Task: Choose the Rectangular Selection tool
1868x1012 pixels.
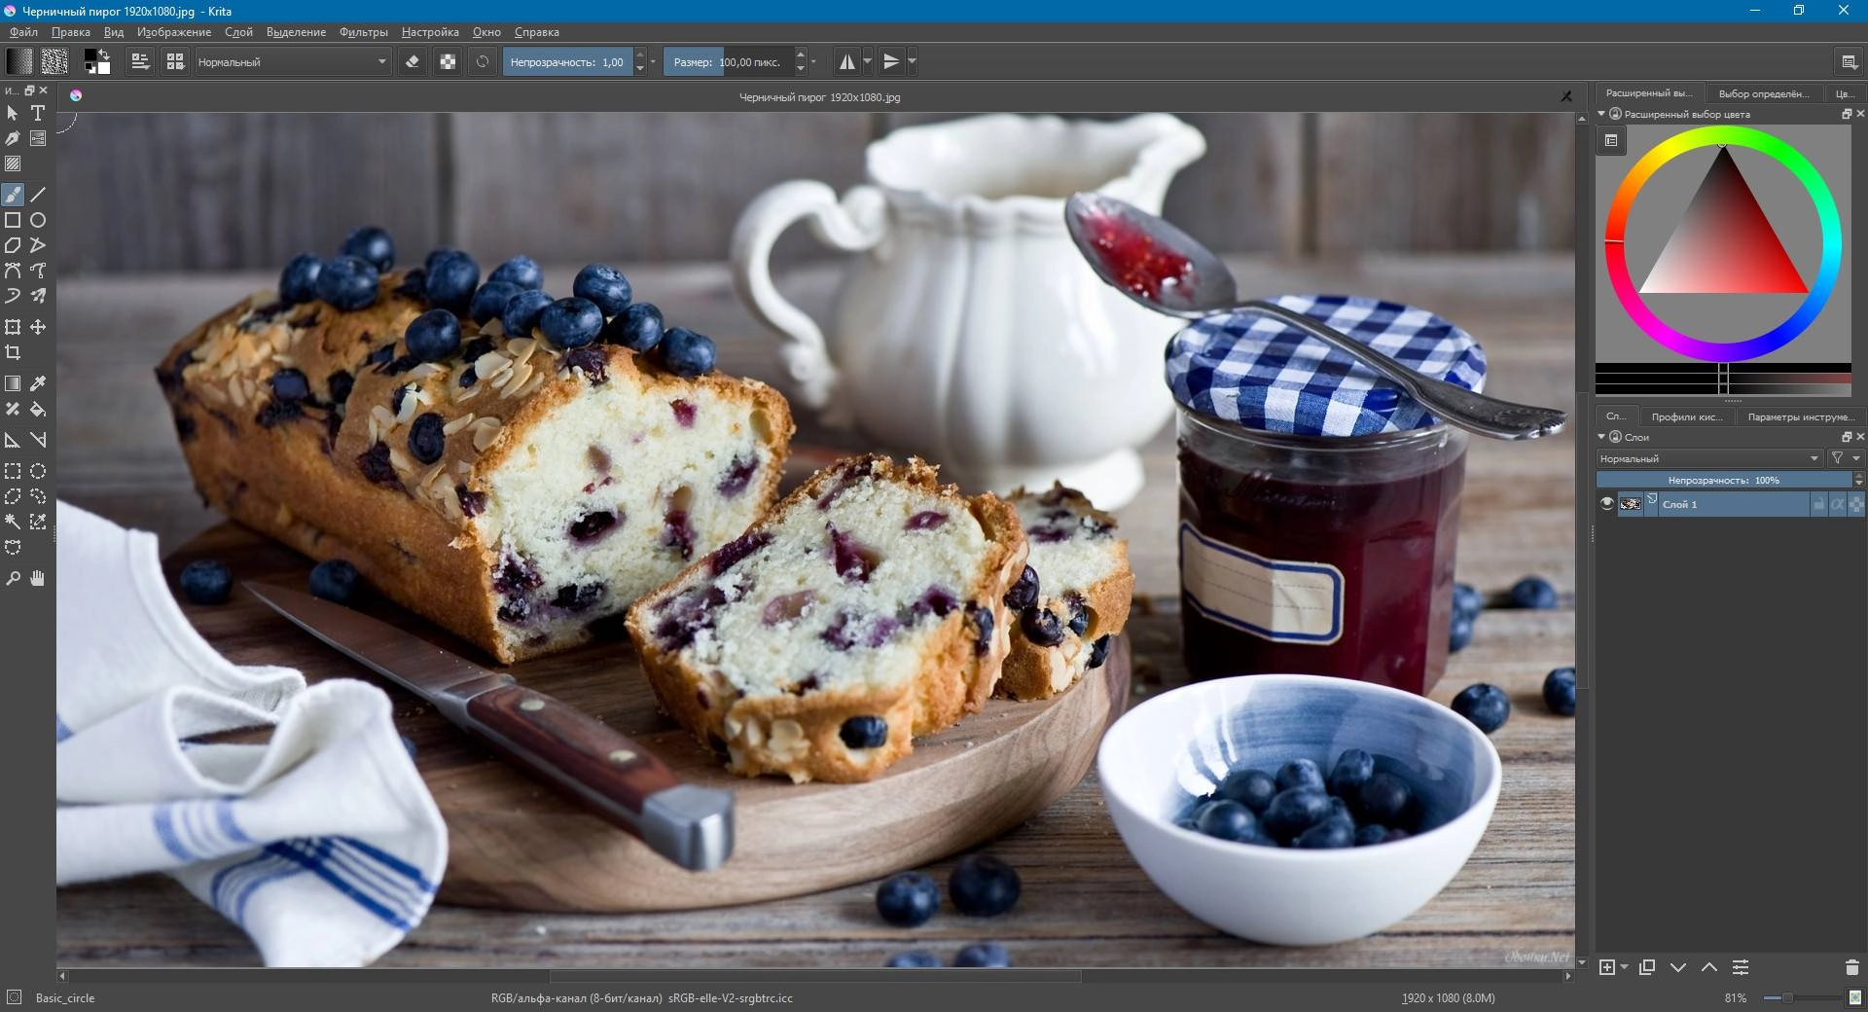Action: tap(13, 471)
